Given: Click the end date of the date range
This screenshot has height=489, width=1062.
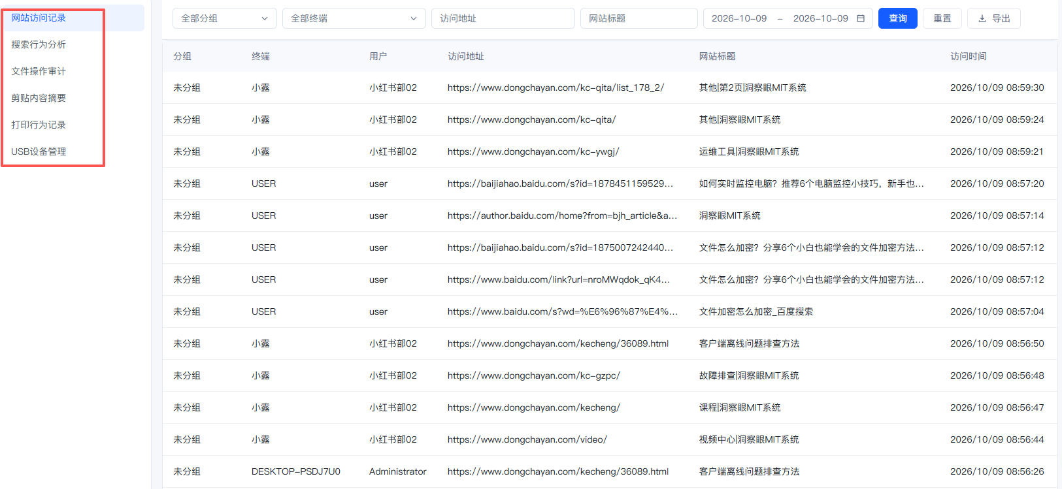Looking at the screenshot, I should (821, 18).
